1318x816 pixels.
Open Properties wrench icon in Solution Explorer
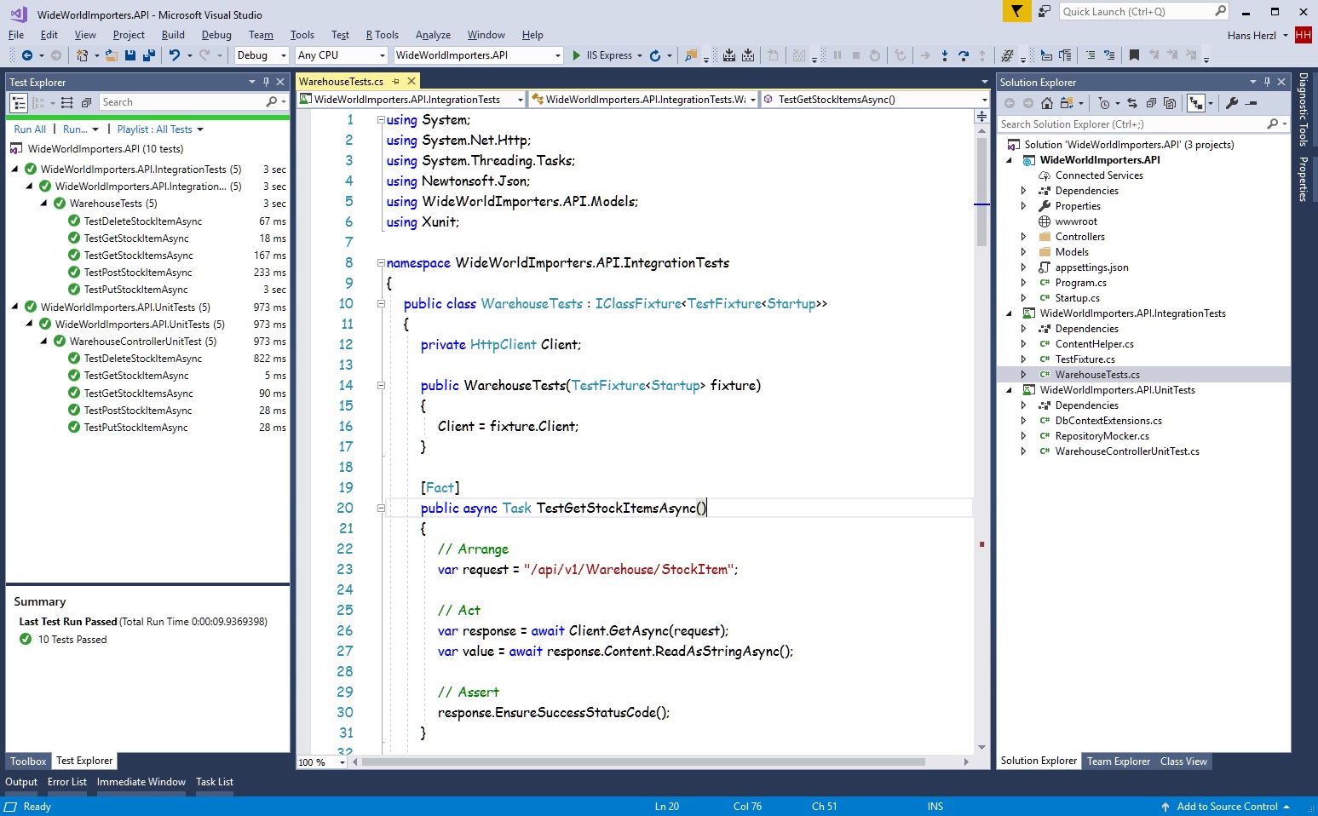pyautogui.click(x=1232, y=103)
